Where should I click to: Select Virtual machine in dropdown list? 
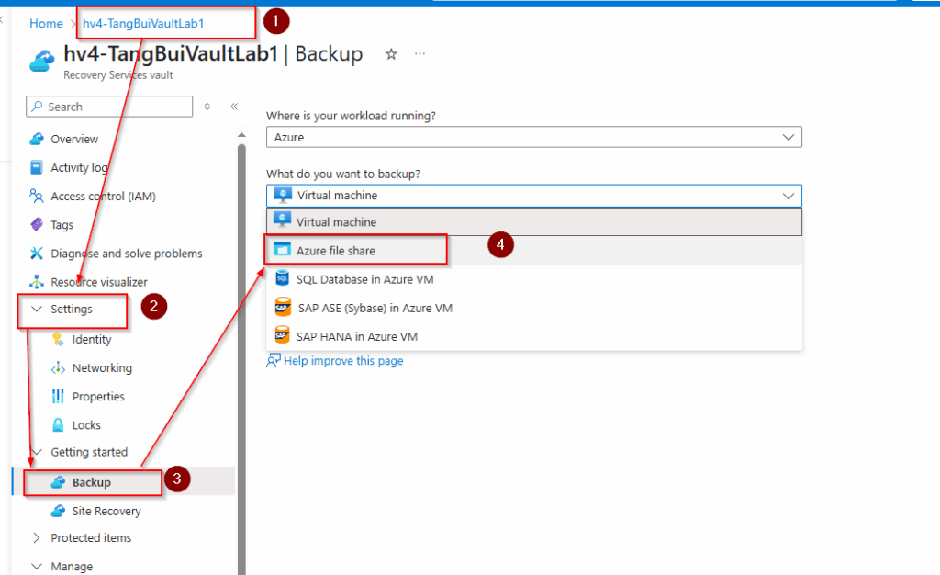pos(534,222)
